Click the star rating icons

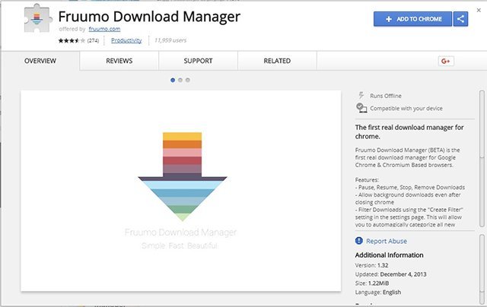72,40
